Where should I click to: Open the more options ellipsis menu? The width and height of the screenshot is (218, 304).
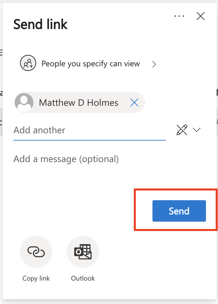click(179, 16)
